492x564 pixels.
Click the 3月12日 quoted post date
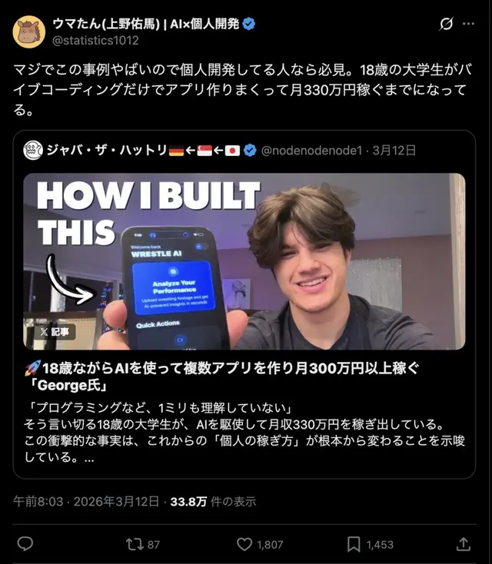click(394, 151)
